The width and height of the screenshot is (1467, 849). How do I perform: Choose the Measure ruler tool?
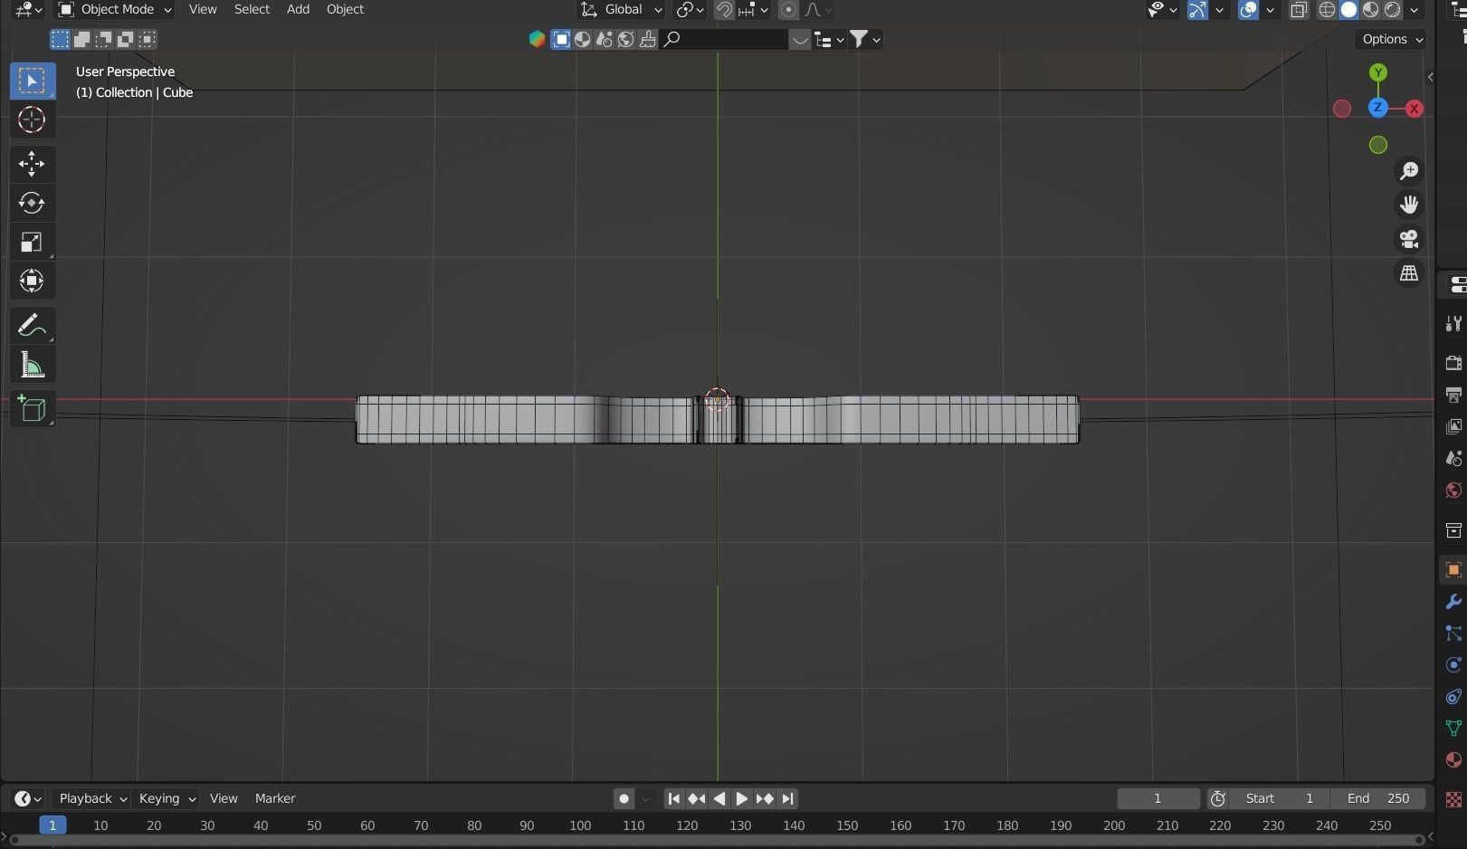33,365
